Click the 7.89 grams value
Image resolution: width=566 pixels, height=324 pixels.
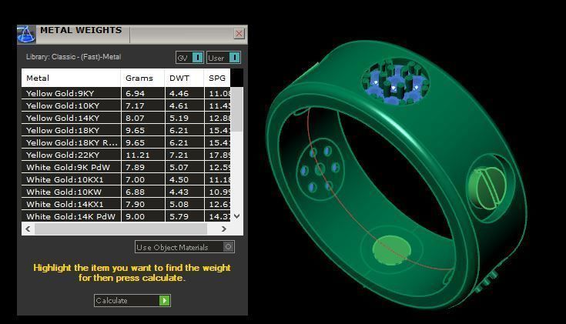coord(135,167)
